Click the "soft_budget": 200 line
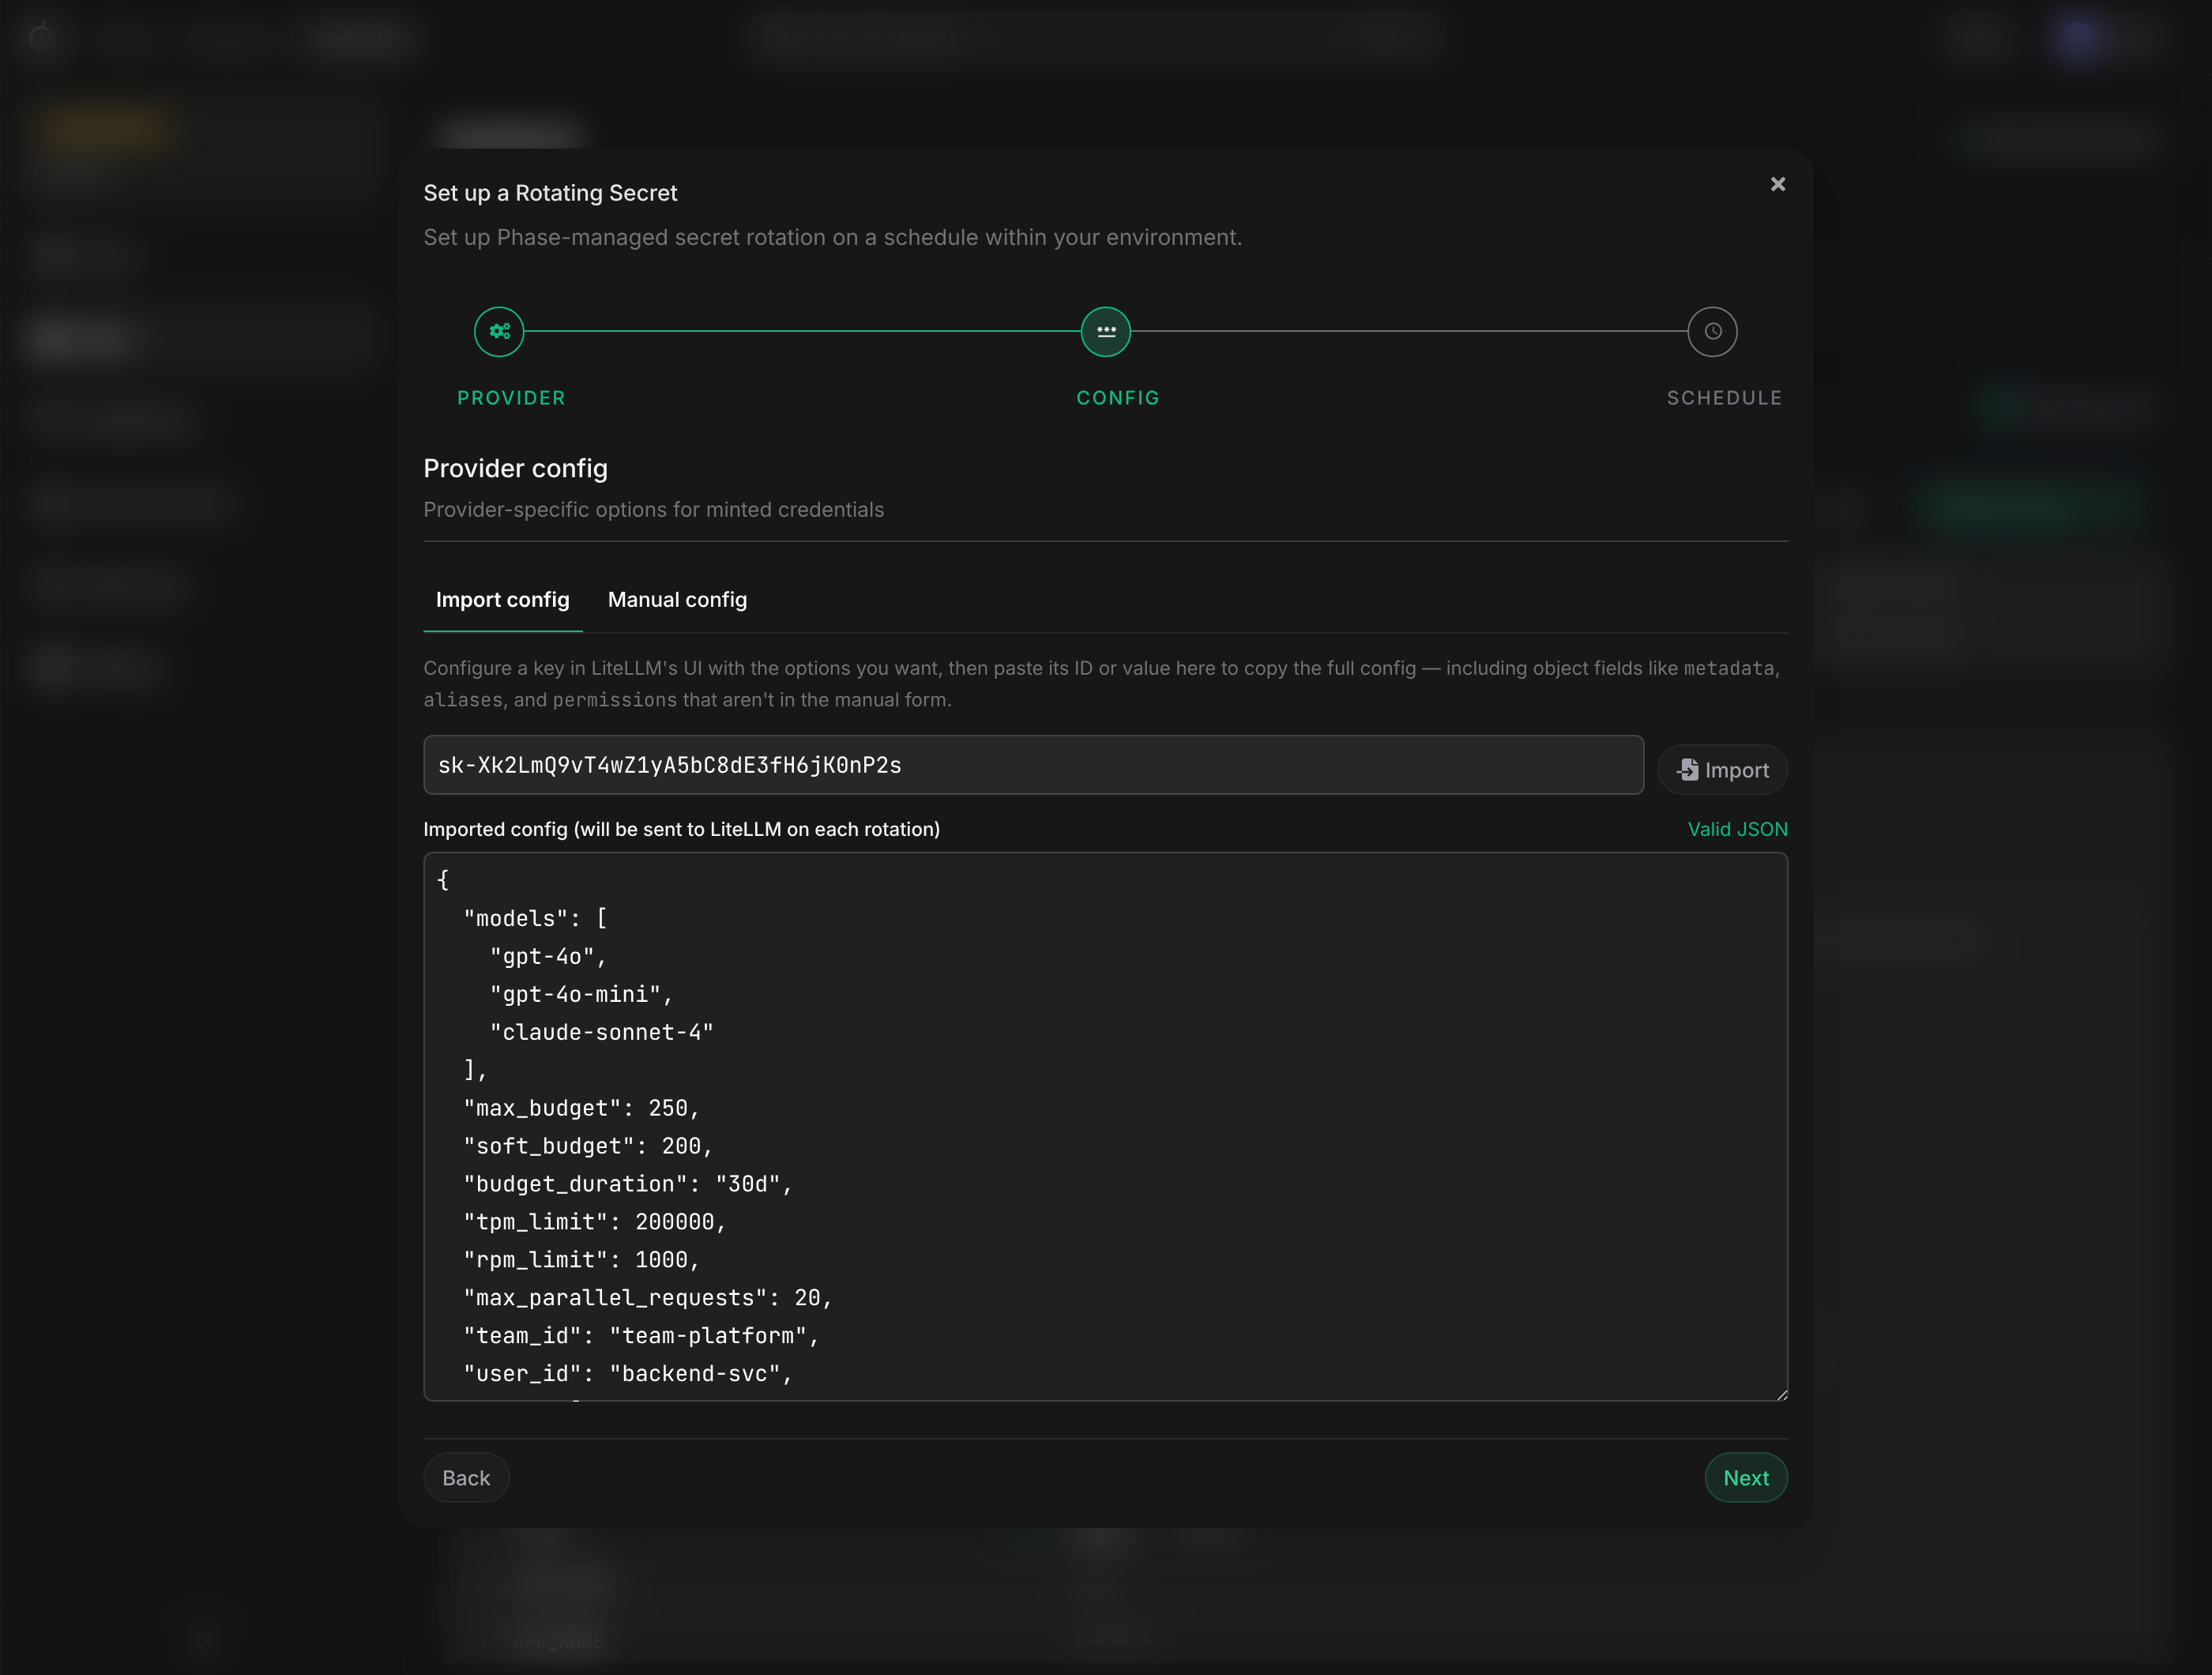This screenshot has width=2212, height=1675. click(587, 1146)
